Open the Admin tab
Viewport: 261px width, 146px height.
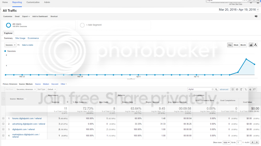pyautogui.click(x=47, y=2)
